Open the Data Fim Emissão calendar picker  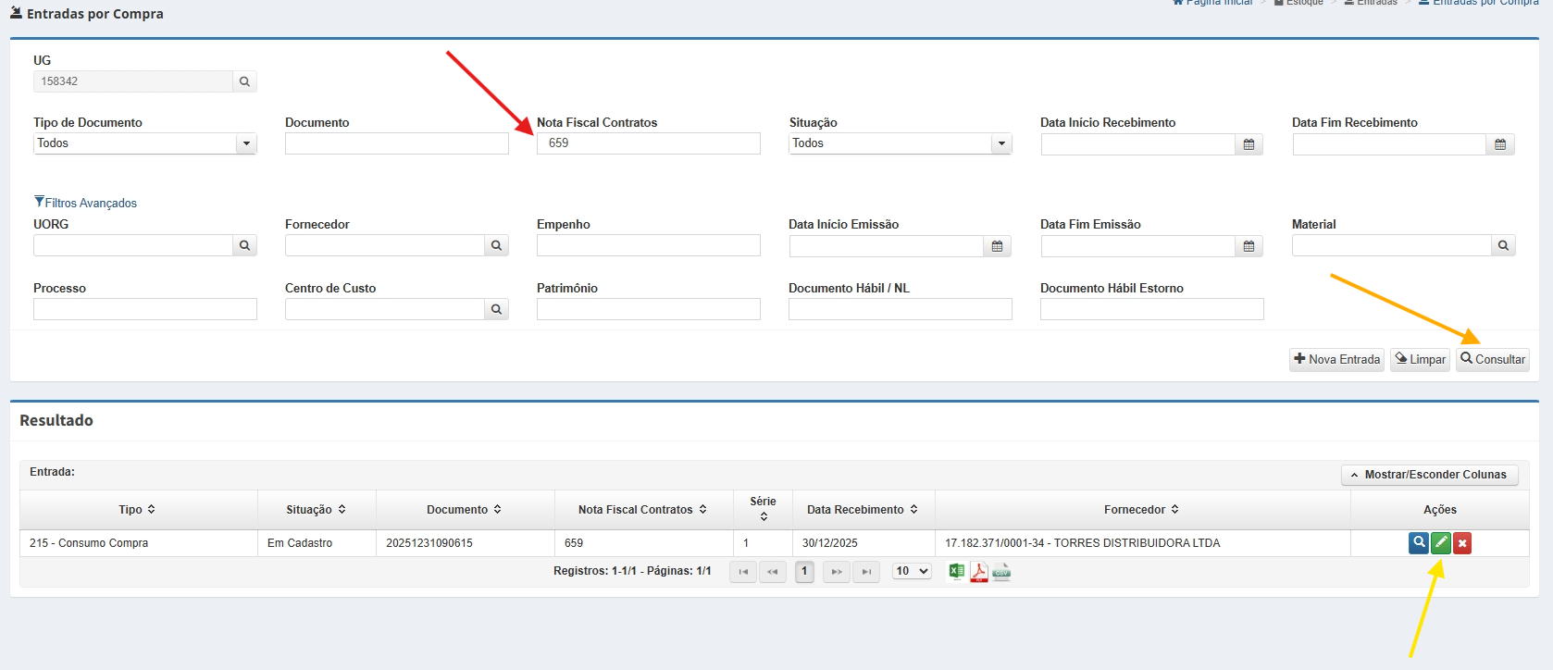click(x=1249, y=246)
